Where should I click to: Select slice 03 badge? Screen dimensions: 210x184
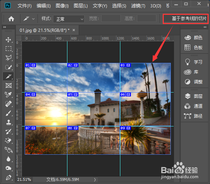tap(125, 65)
